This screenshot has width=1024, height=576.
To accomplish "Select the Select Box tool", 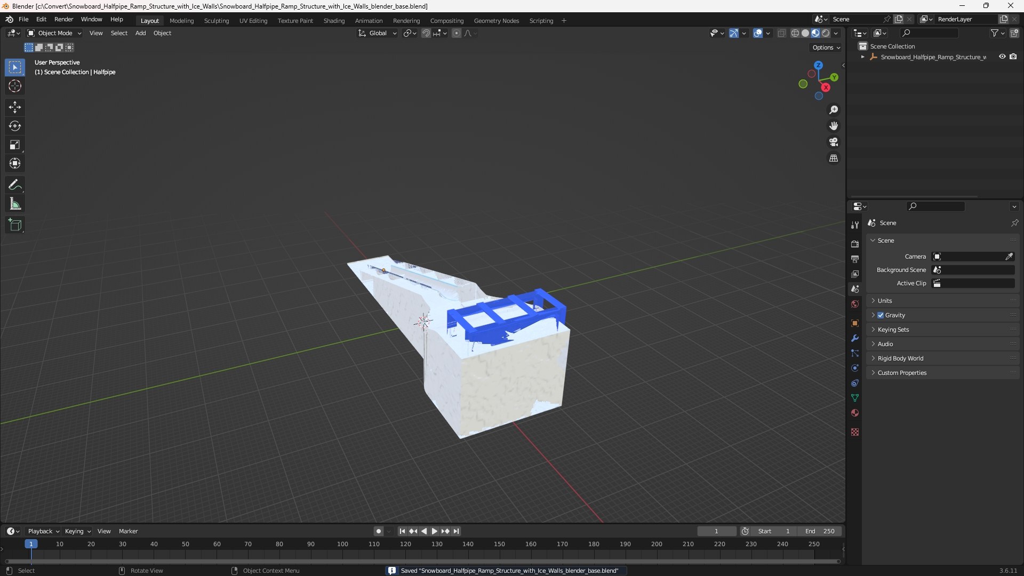I will pos(15,68).
